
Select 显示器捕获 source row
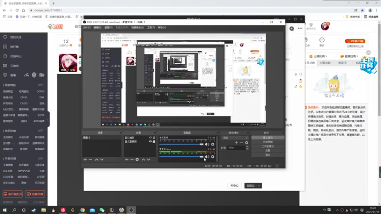click(140, 141)
